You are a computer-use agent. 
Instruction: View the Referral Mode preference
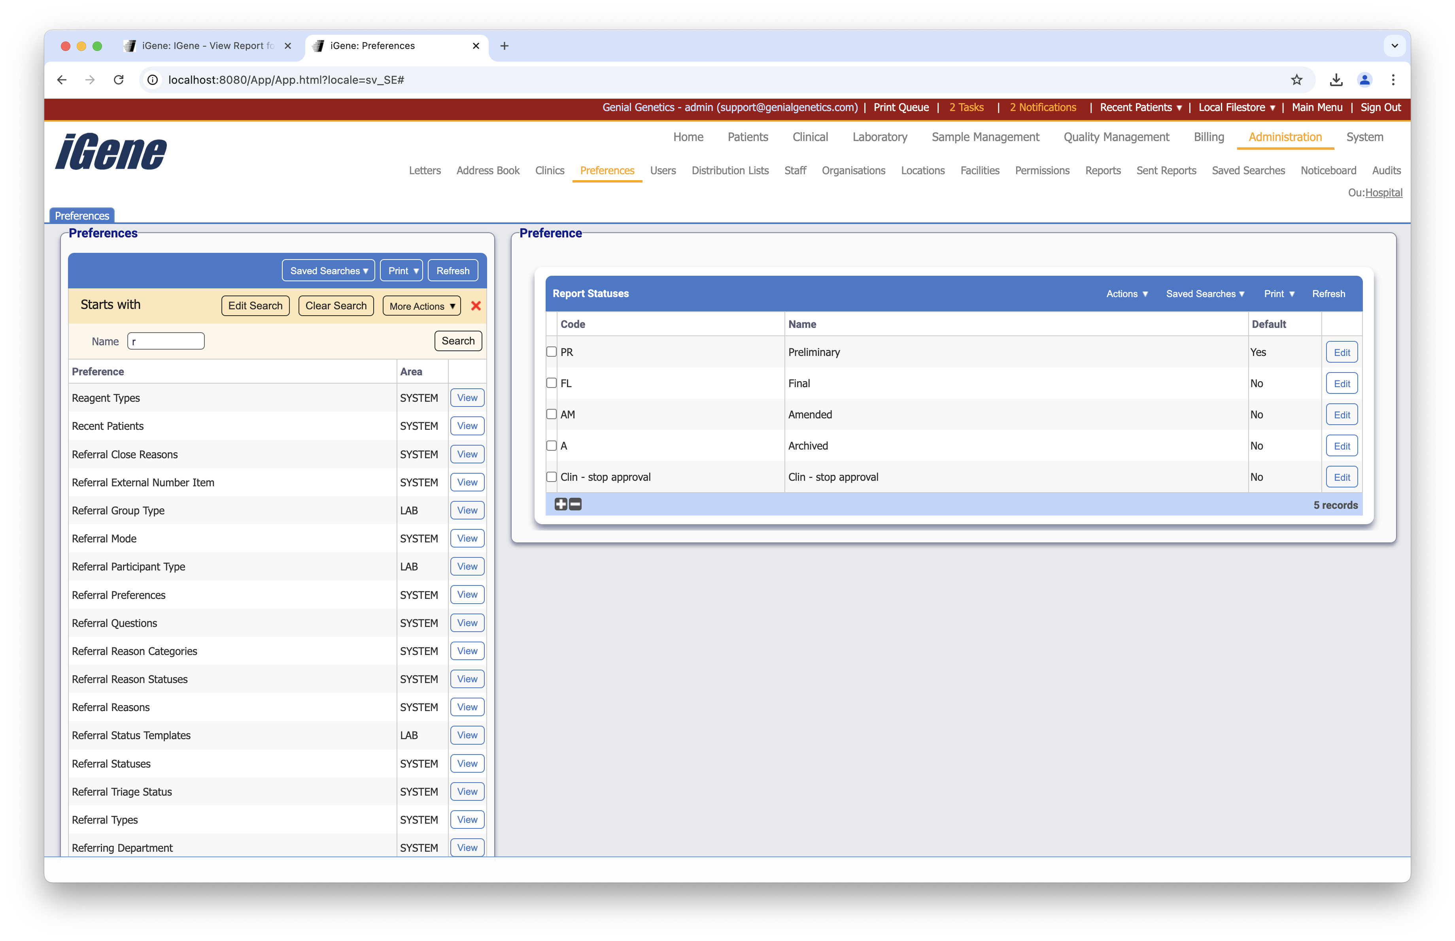click(x=467, y=538)
